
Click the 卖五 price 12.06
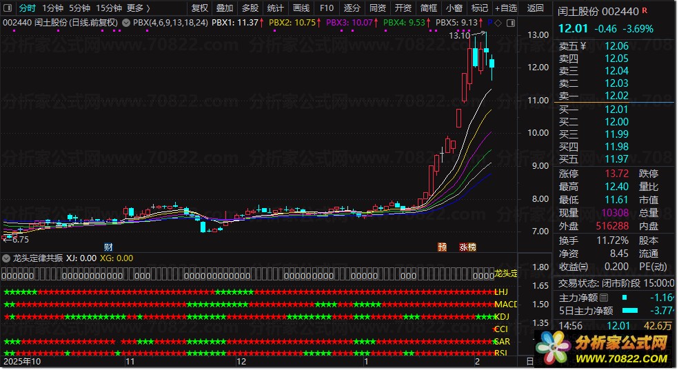click(x=616, y=46)
